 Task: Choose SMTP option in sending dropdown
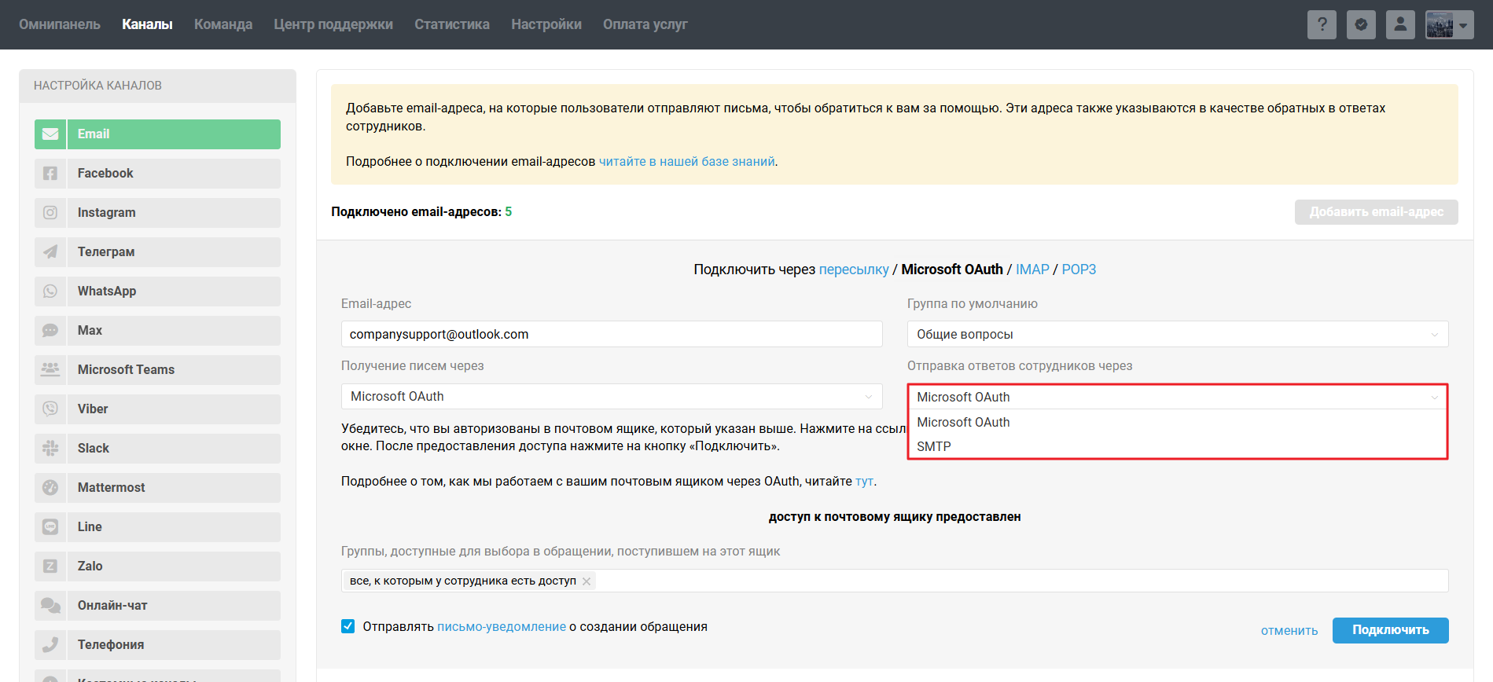tap(934, 446)
